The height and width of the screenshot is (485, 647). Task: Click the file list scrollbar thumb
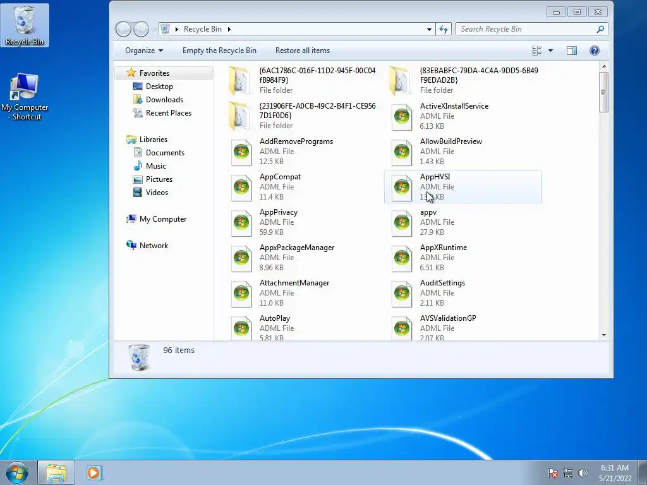coord(603,92)
